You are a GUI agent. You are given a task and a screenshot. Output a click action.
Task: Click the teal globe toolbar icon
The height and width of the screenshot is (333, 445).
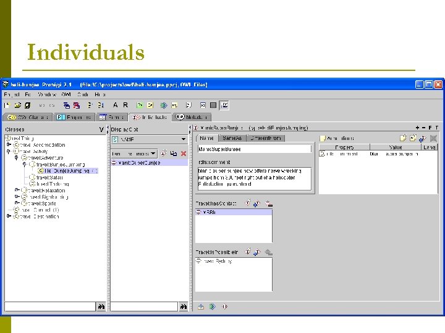pyautogui.click(x=164, y=105)
